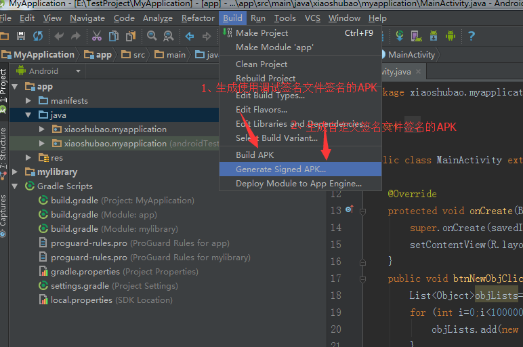Click the Build menu header
This screenshot has height=347, width=523.
tap(232, 18)
